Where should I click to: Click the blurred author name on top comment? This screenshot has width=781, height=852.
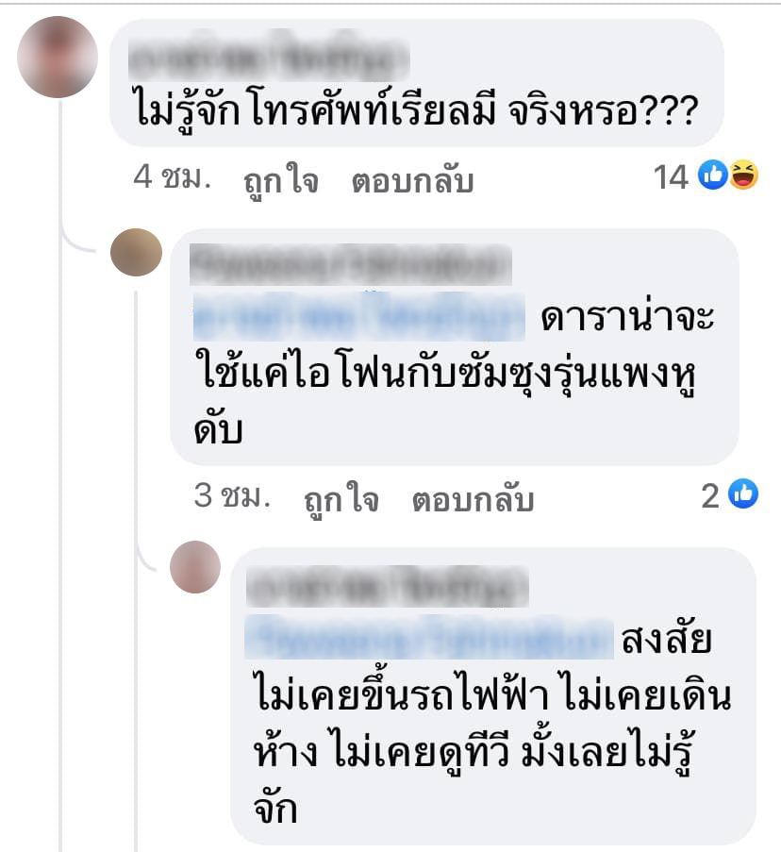(x=269, y=58)
